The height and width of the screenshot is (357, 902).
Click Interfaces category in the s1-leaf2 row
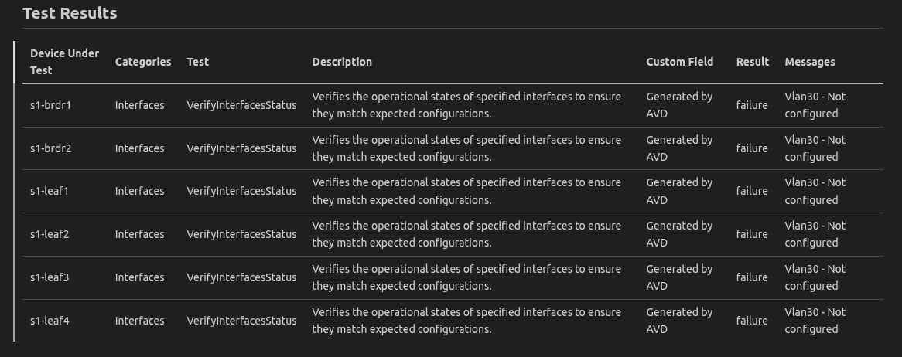point(139,234)
